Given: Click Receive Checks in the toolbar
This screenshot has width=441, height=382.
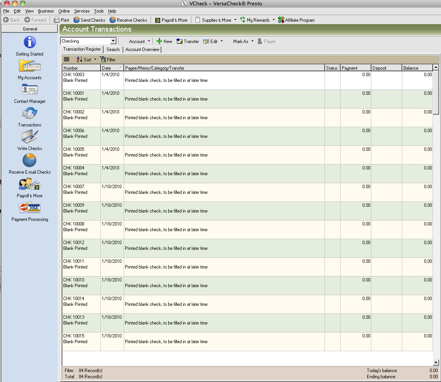Looking at the screenshot, I should pyautogui.click(x=128, y=20).
